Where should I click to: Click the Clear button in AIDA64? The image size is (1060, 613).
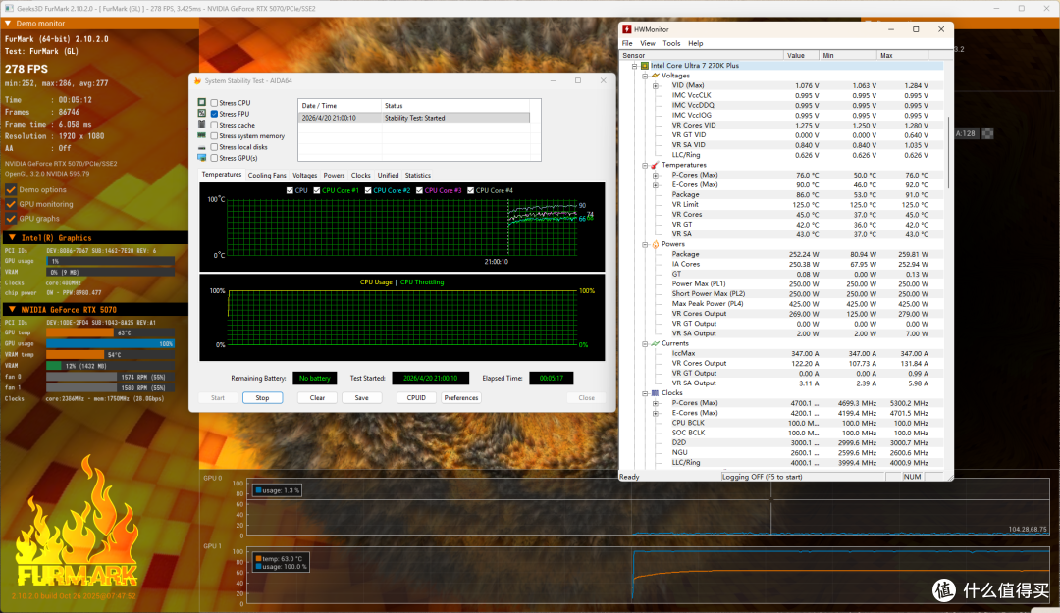click(317, 398)
